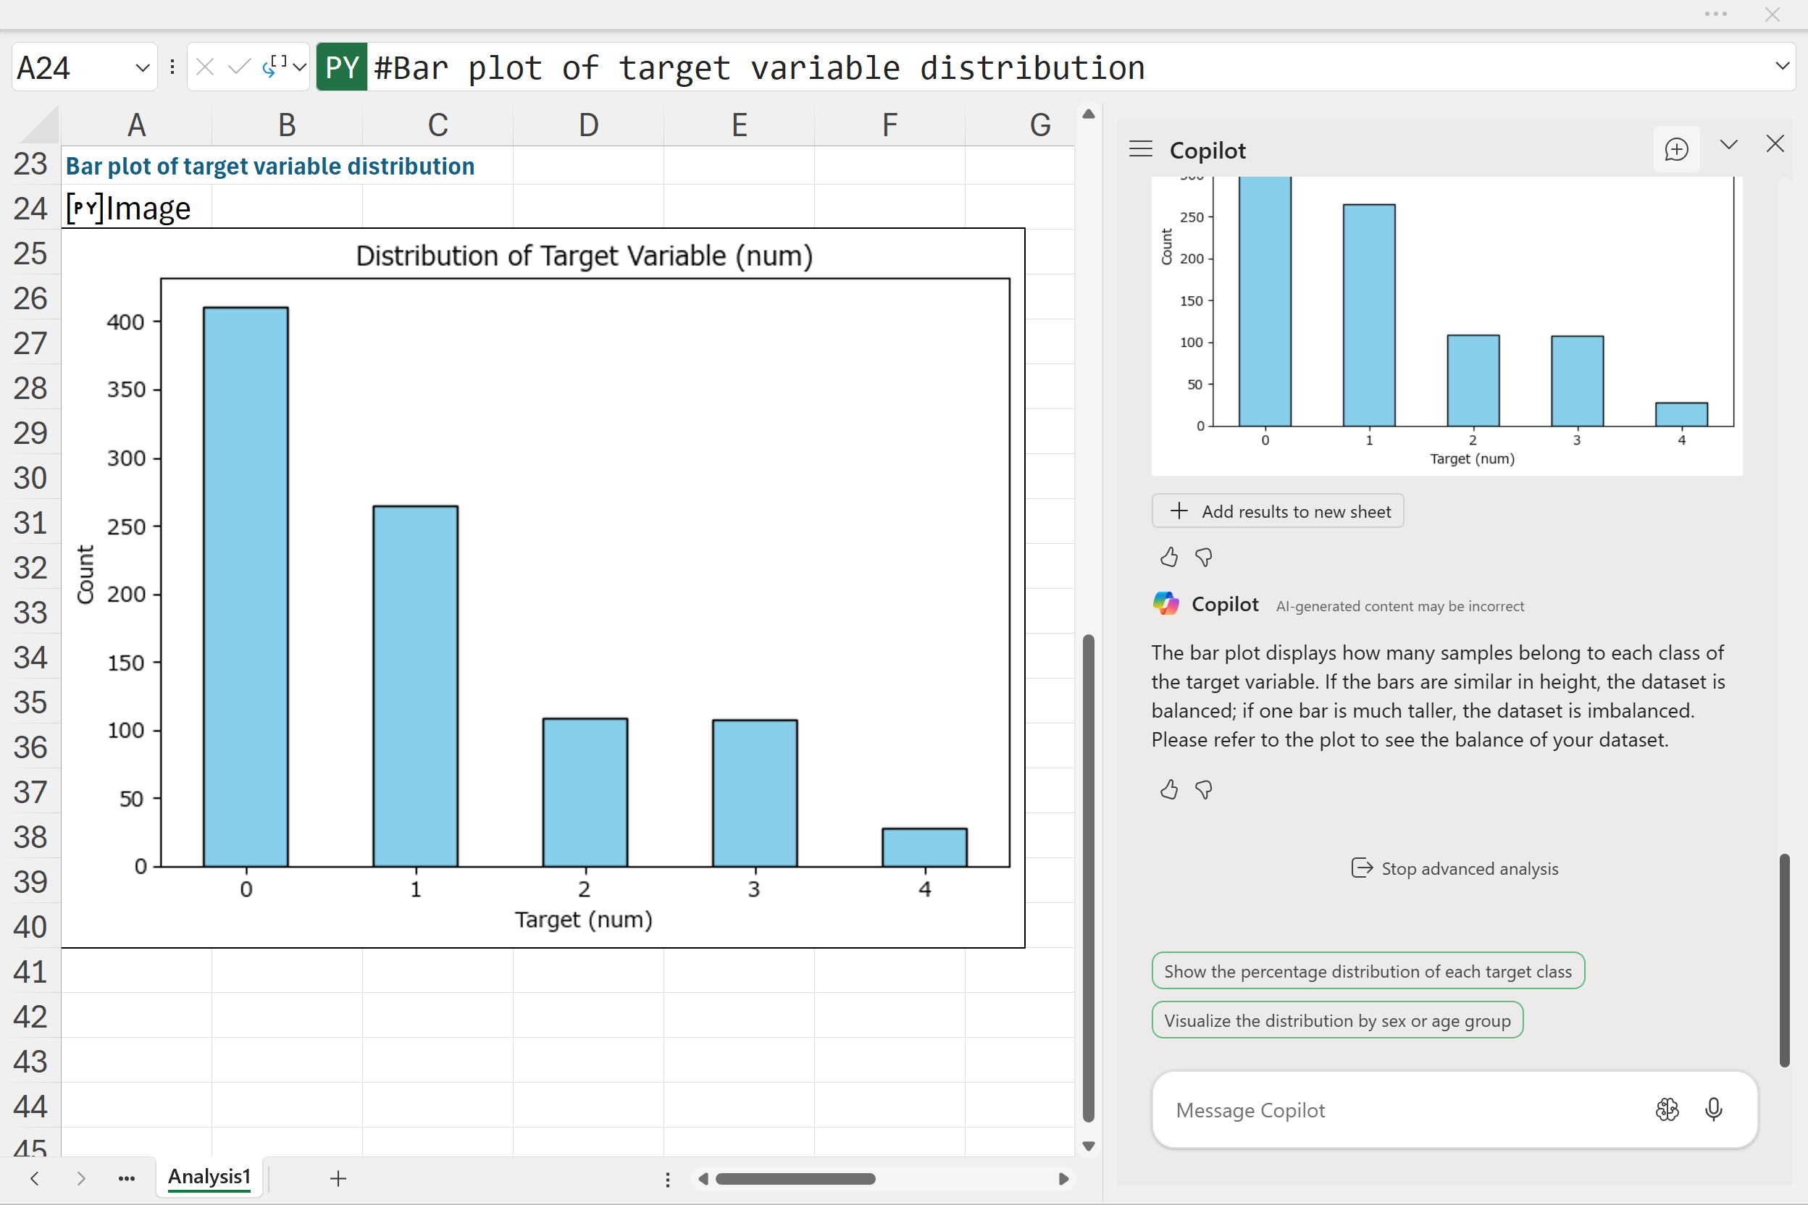This screenshot has width=1808, height=1205.
Task: Switch to the Analysis1 sheet tab
Action: [209, 1177]
